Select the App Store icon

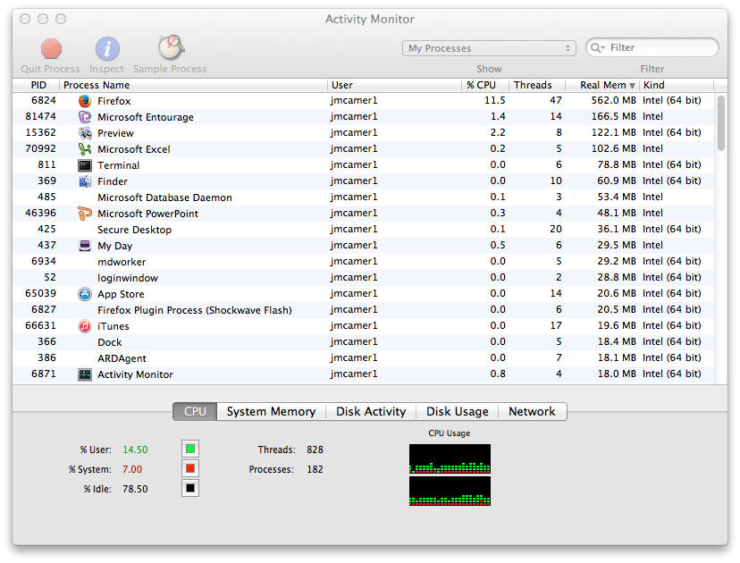85,294
